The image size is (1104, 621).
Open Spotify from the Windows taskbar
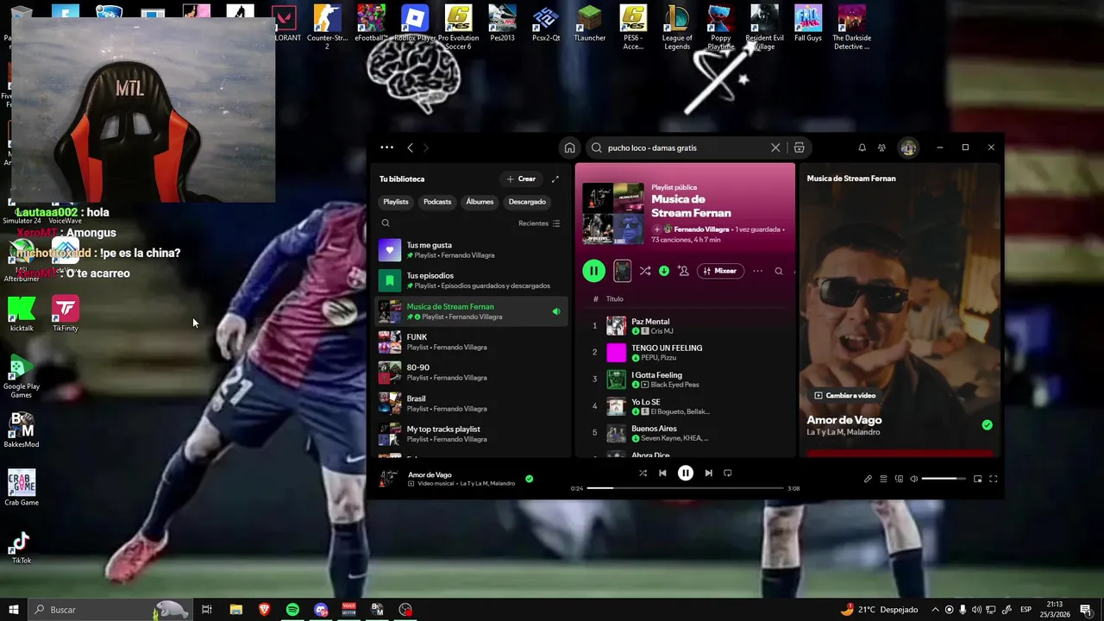[292, 610]
